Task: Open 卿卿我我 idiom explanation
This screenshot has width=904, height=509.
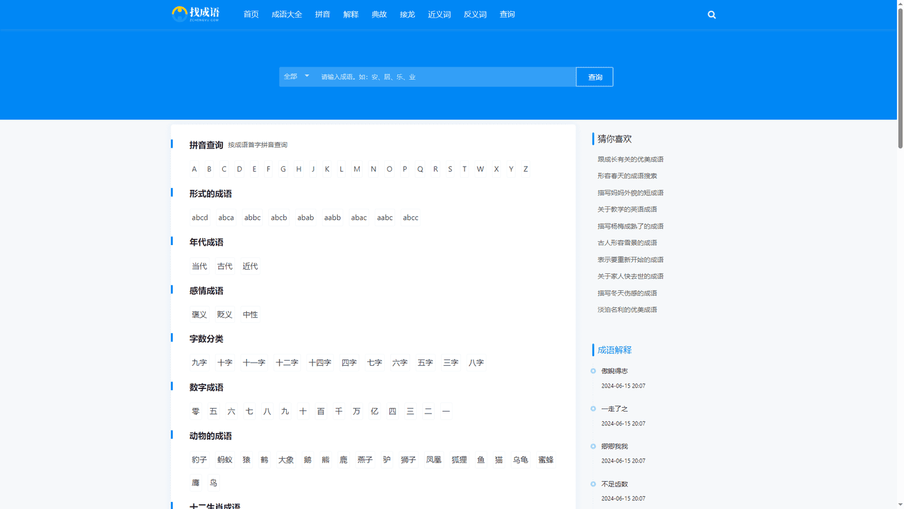Action: tap(615, 447)
